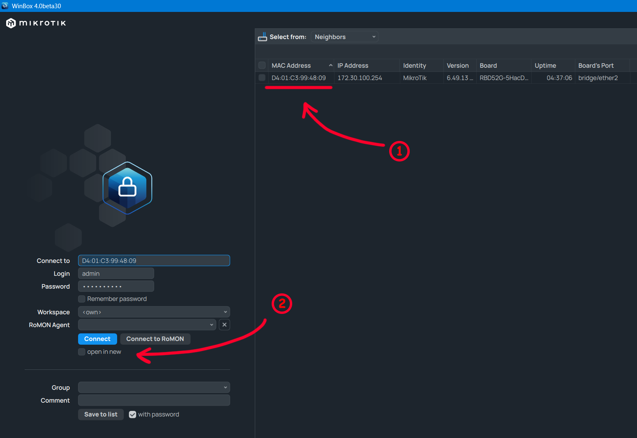Expand the Group dropdown

154,387
